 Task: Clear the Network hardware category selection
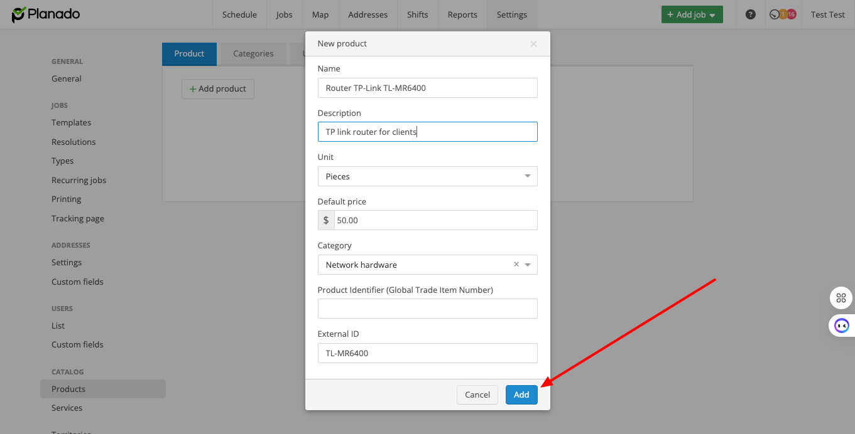tap(516, 265)
